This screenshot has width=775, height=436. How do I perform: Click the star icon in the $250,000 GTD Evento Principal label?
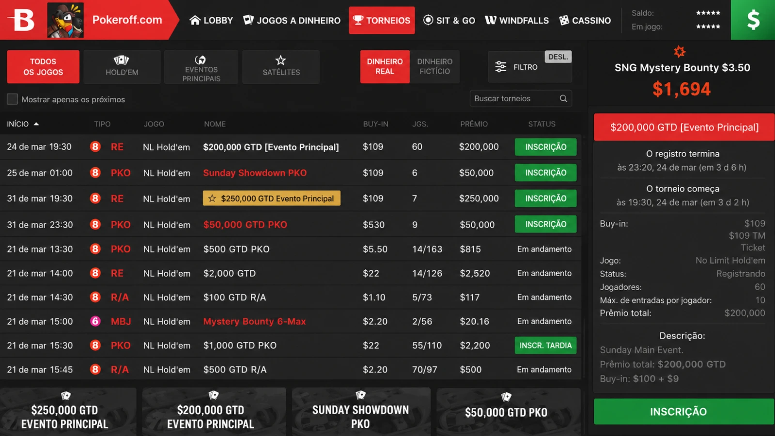(212, 198)
